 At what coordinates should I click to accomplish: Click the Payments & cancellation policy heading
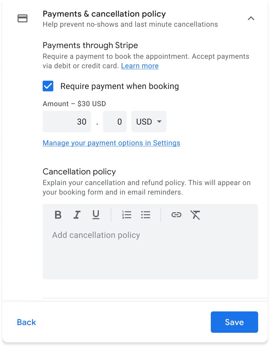[x=104, y=14]
